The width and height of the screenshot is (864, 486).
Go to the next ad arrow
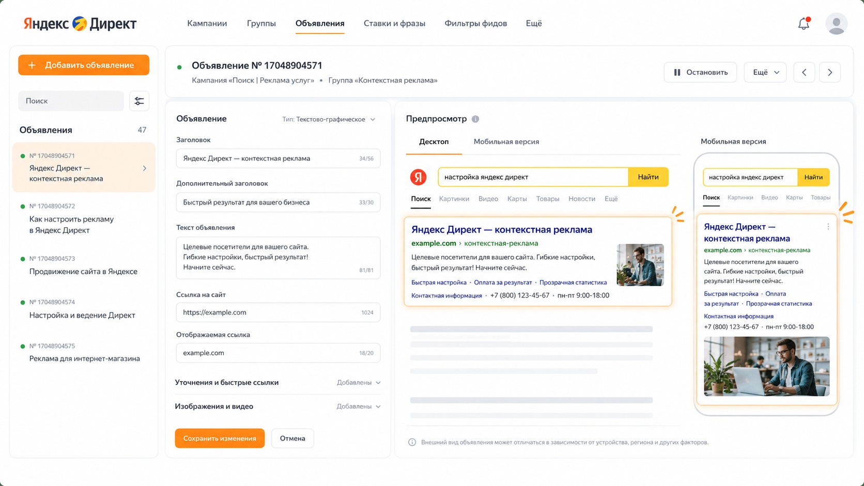[x=830, y=72]
